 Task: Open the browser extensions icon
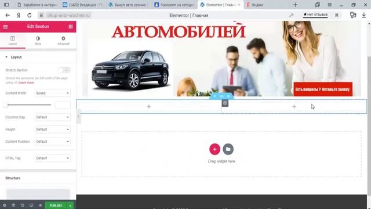pyautogui.click(x=353, y=15)
